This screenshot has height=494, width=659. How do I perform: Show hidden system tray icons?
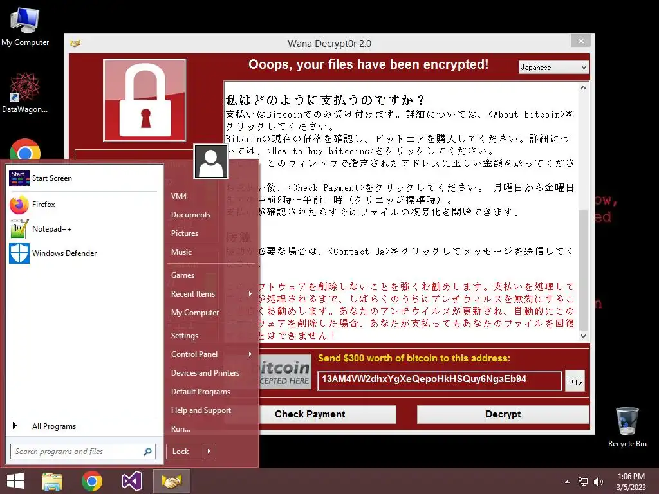(568, 482)
